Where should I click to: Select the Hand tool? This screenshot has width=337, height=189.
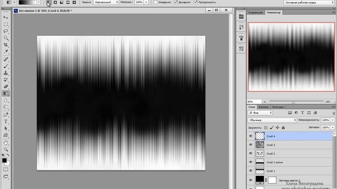(x=6, y=143)
